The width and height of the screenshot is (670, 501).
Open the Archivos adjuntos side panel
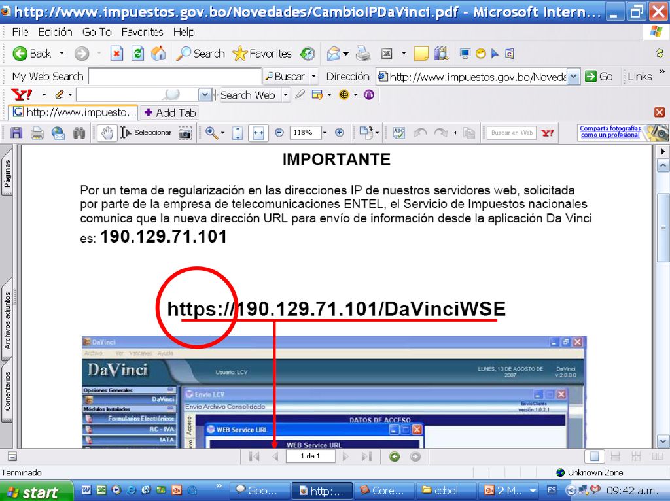[x=7, y=320]
